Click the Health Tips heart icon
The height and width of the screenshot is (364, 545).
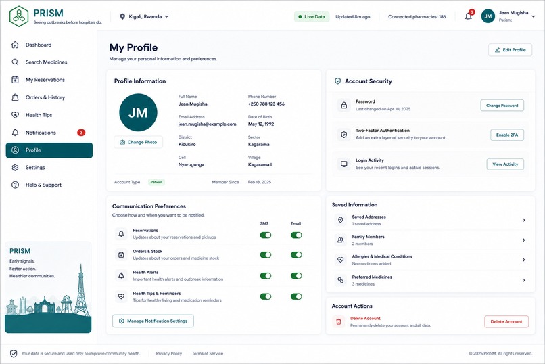(15, 115)
